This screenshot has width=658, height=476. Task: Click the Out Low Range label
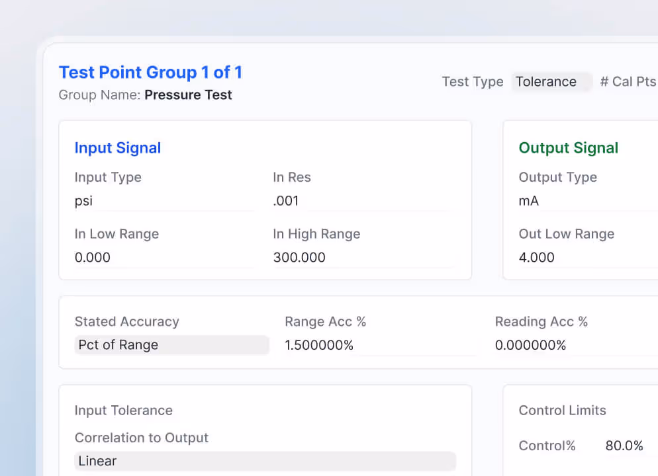(566, 234)
